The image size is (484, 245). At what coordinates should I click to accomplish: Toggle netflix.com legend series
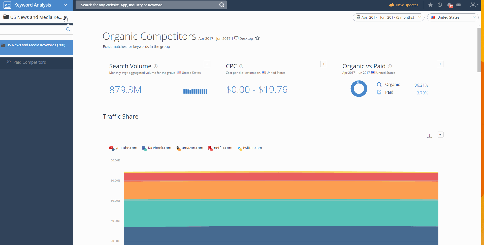point(220,148)
